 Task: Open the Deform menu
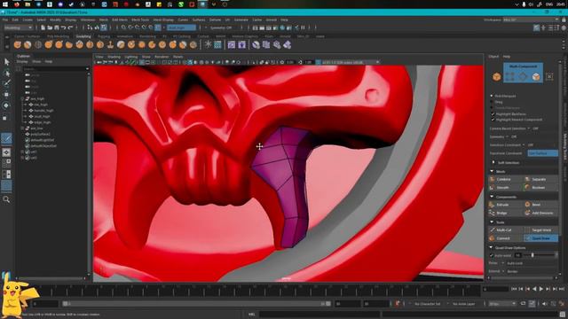pos(215,19)
